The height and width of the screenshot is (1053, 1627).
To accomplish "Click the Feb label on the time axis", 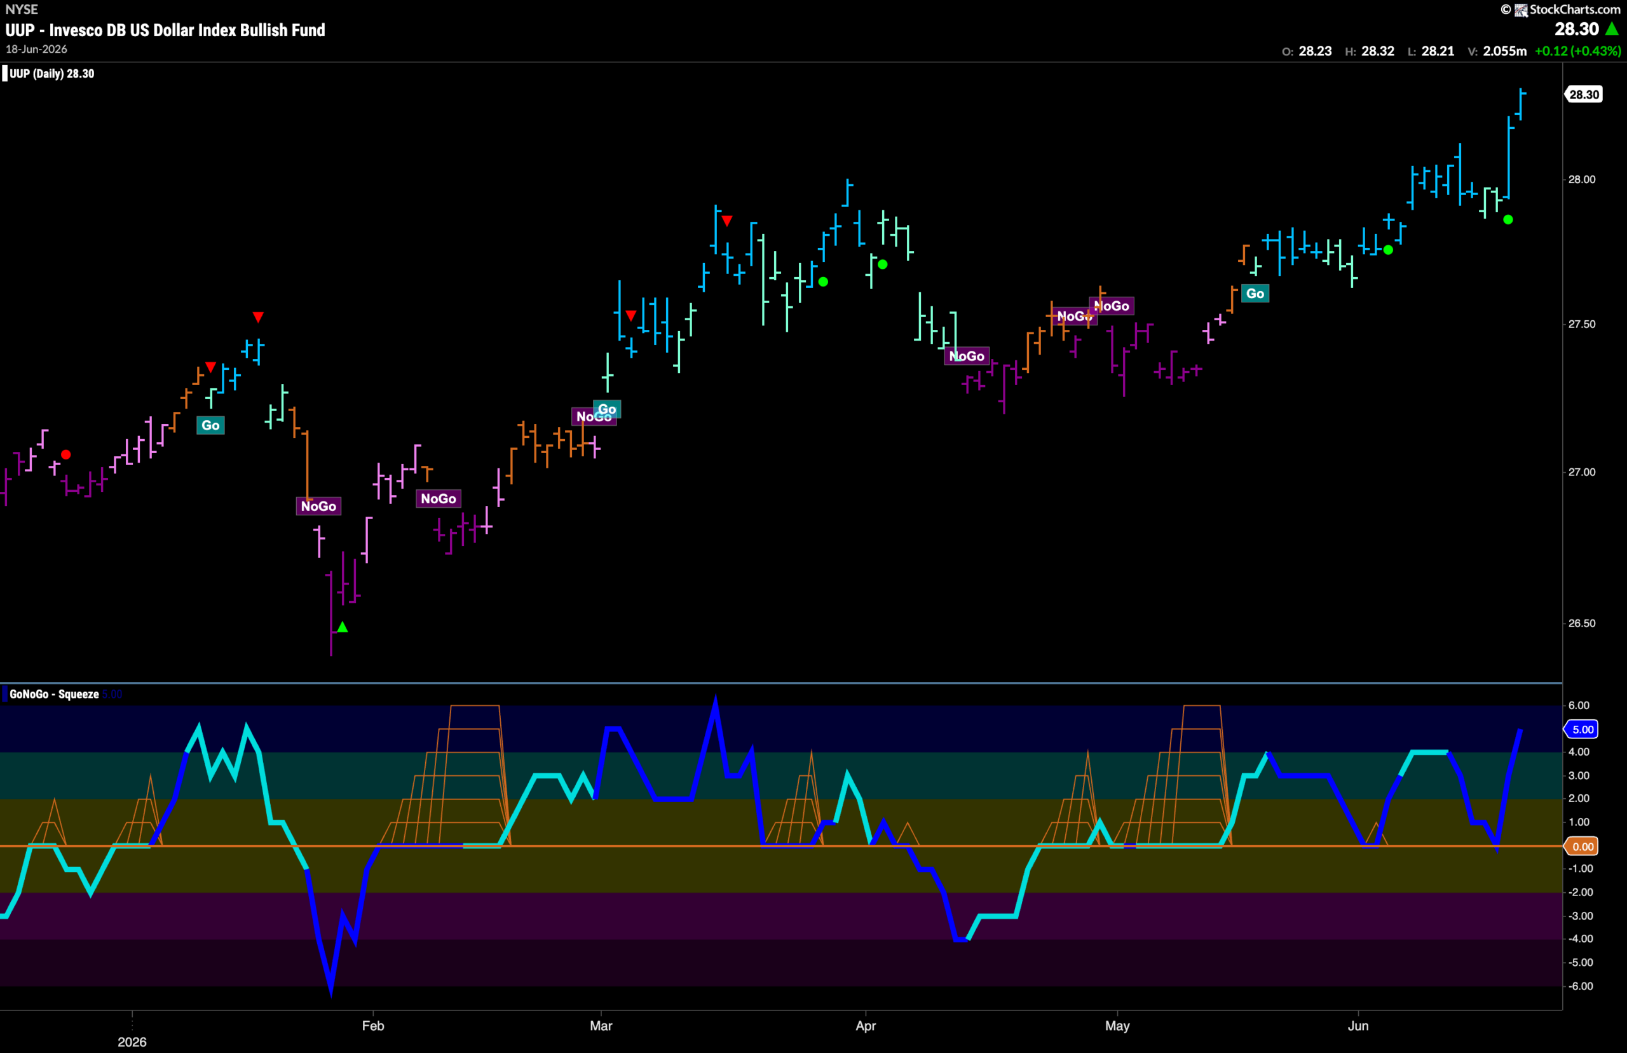I will (373, 1026).
